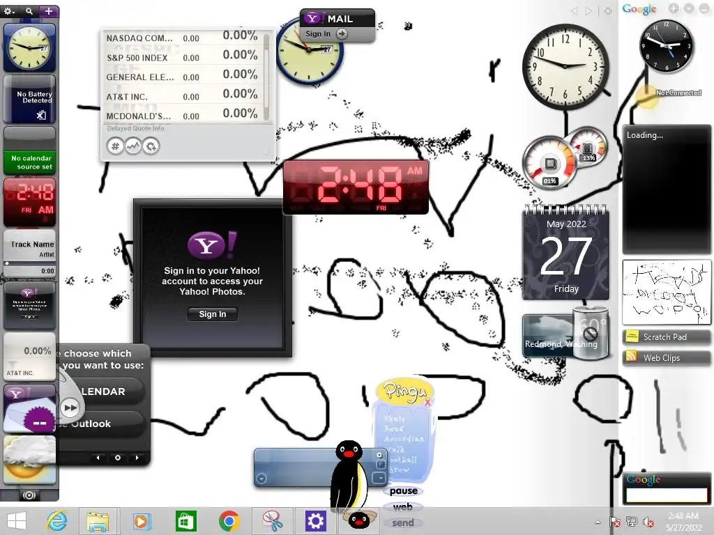Open the Yahoo widget dock gear menu

point(9,11)
